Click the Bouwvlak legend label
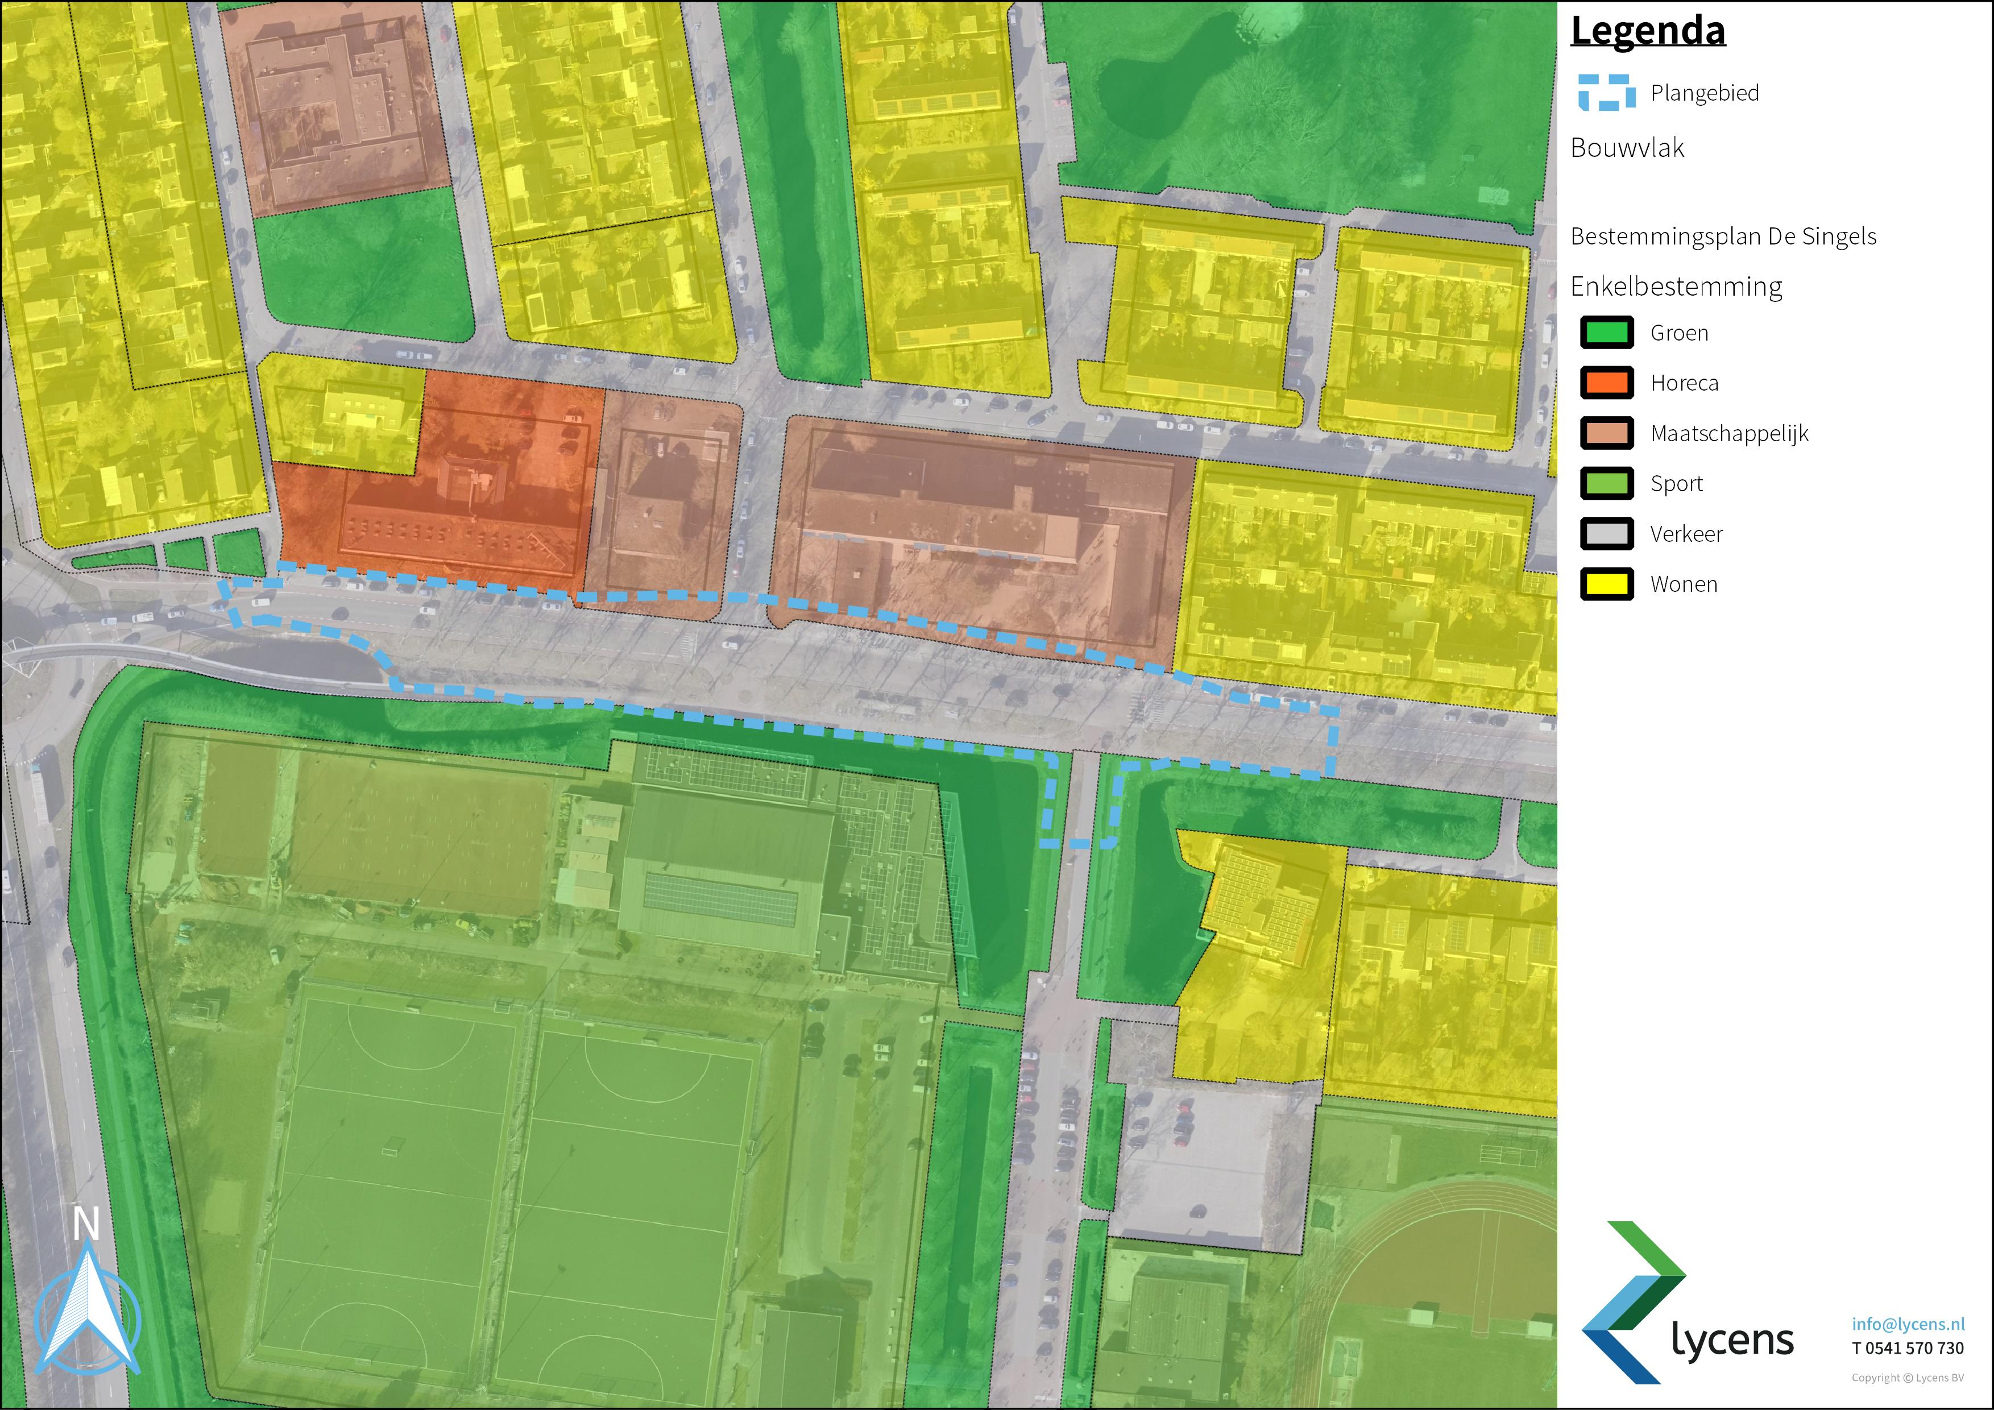Screen dimensions: 1994x1410 pyautogui.click(x=1627, y=148)
